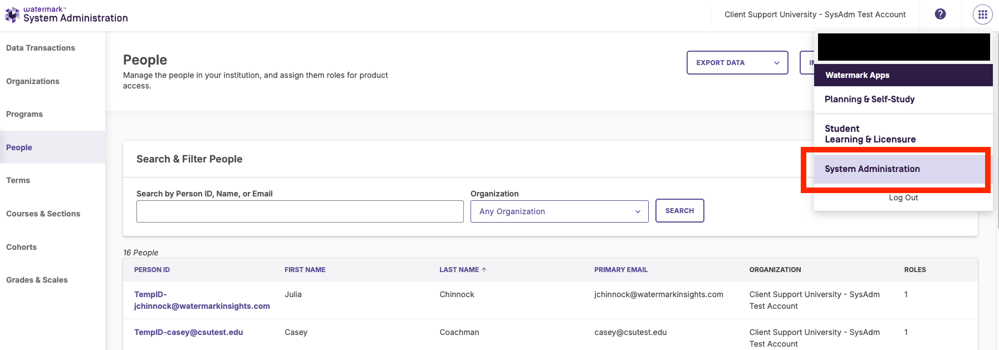This screenshot has height=350, width=999.
Task: Open the help question mark icon
Action: tap(940, 14)
